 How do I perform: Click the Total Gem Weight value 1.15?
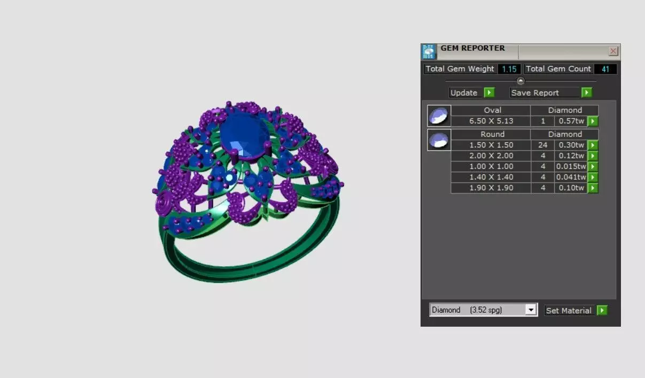tap(509, 69)
